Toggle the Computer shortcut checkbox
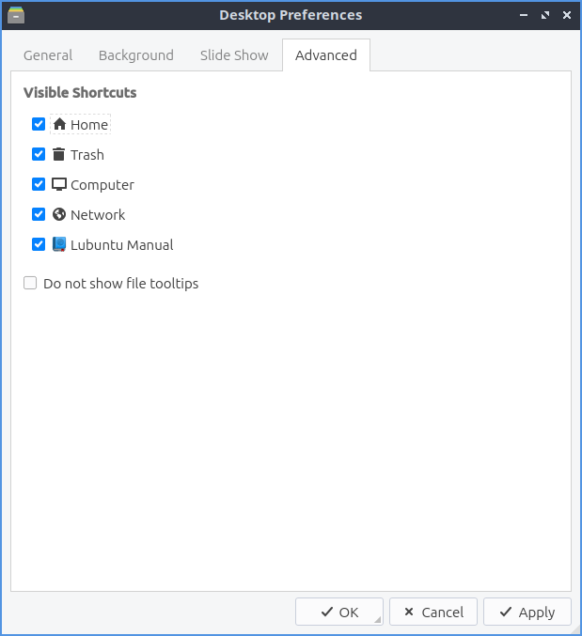Viewport: 582px width, 636px height. click(39, 184)
